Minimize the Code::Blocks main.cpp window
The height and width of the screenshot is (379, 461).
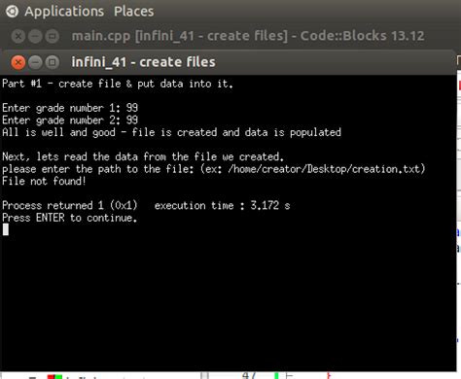click(35, 36)
